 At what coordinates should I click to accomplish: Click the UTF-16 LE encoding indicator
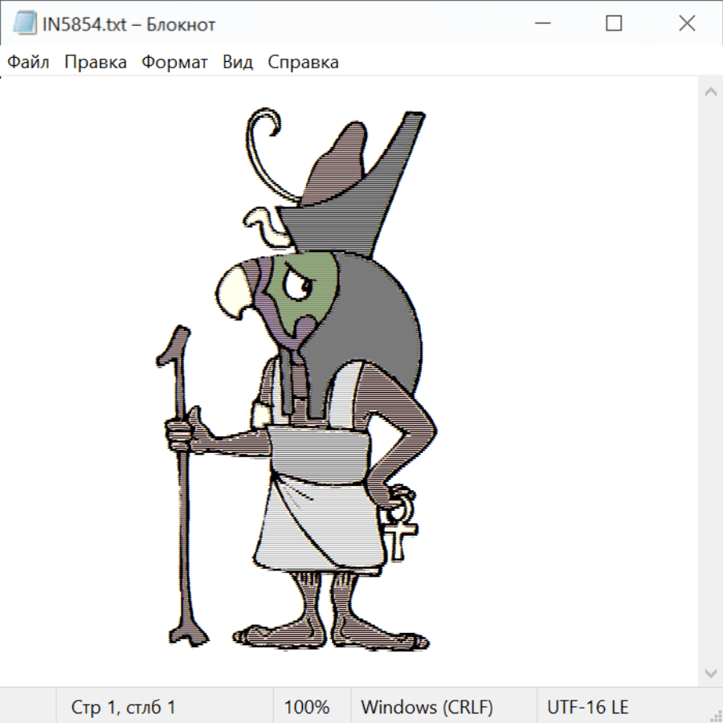[x=588, y=707]
